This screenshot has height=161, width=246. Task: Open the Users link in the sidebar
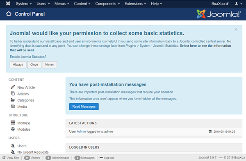click(x=22, y=146)
